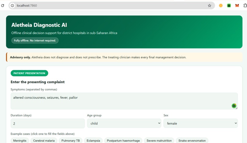This screenshot has height=143, width=247.
Task: Click 'Symptoms (separated by commas)' label
Action: click(x=34, y=90)
